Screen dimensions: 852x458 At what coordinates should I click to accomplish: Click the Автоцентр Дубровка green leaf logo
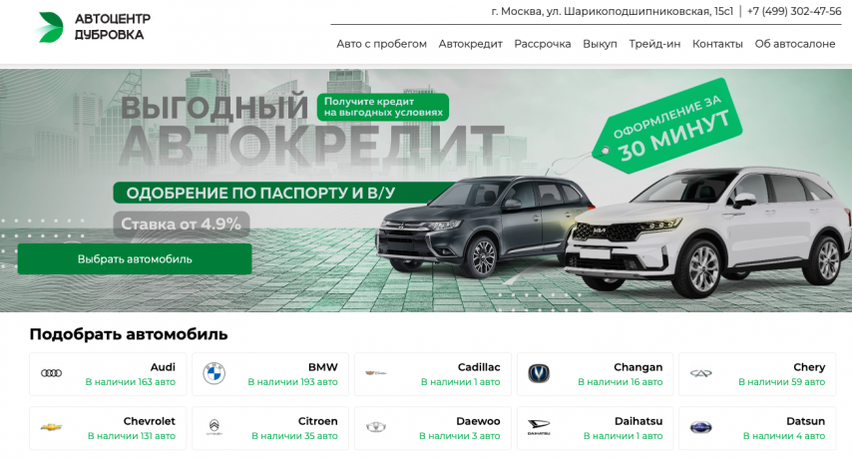point(50,27)
